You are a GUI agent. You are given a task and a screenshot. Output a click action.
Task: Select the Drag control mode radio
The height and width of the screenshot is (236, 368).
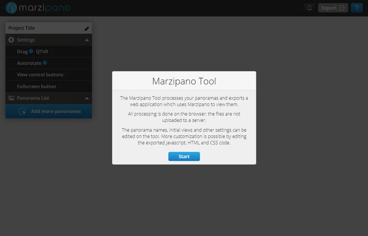(x=31, y=51)
